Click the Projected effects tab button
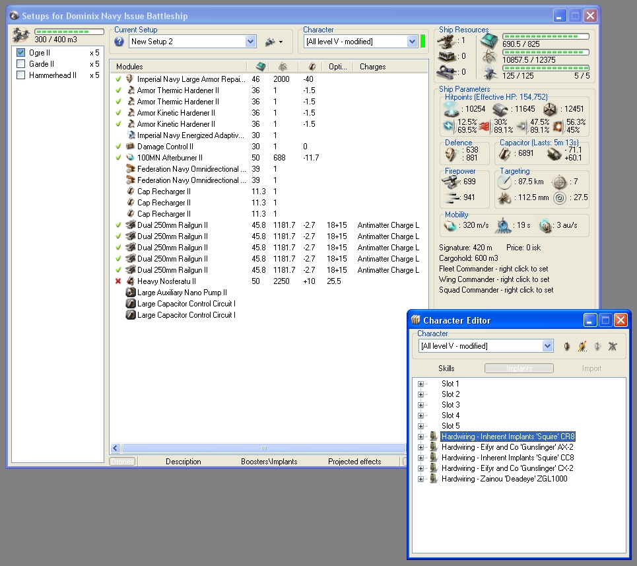 pos(355,462)
